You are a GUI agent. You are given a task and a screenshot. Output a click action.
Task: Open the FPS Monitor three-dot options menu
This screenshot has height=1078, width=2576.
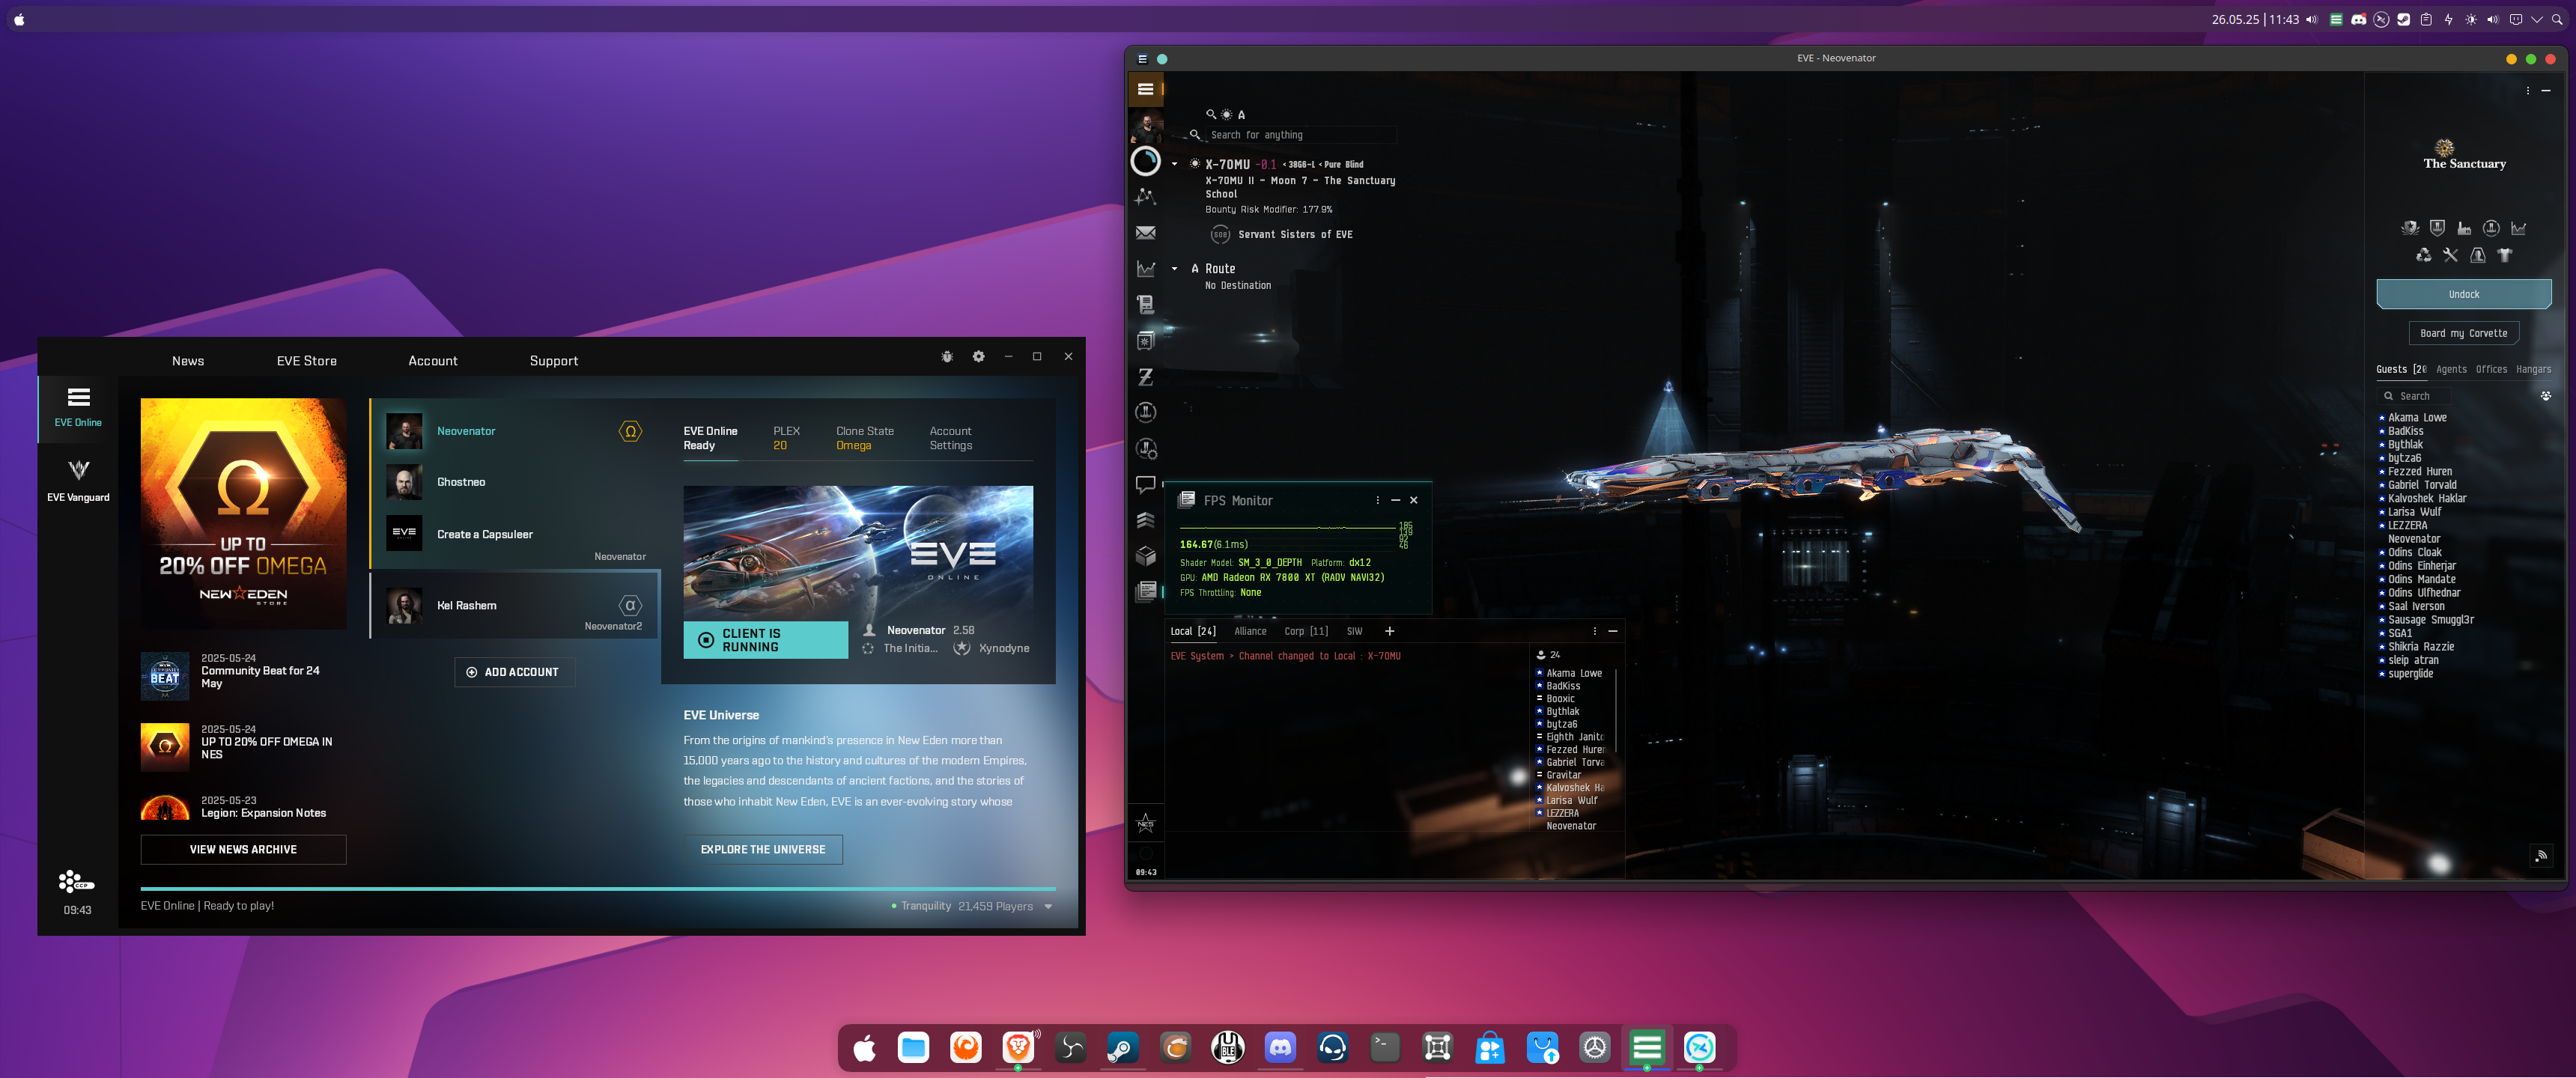click(x=1377, y=500)
